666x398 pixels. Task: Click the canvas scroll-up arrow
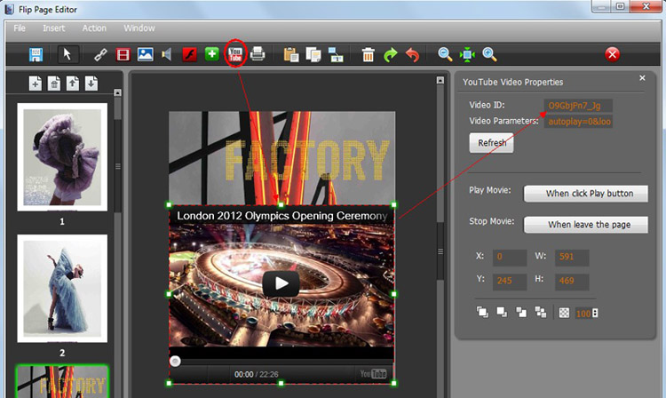coord(440,80)
